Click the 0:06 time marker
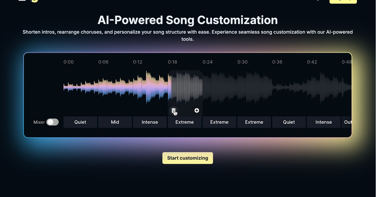Screen dimensions: 376x197 103,62
